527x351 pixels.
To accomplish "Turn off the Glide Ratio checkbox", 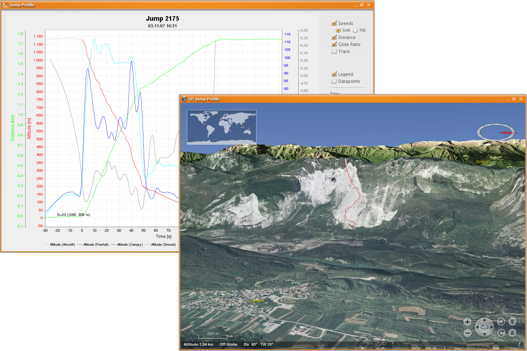I will point(334,44).
